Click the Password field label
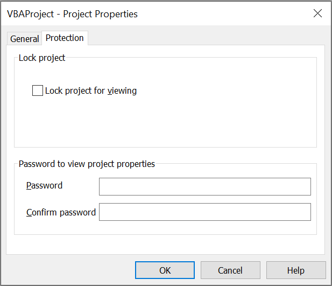Screen dimensions: 332x286 pos(44,186)
